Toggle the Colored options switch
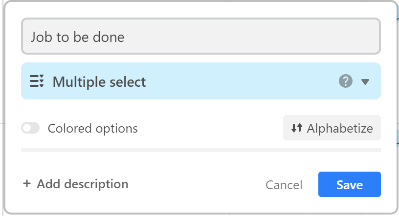 [30, 128]
